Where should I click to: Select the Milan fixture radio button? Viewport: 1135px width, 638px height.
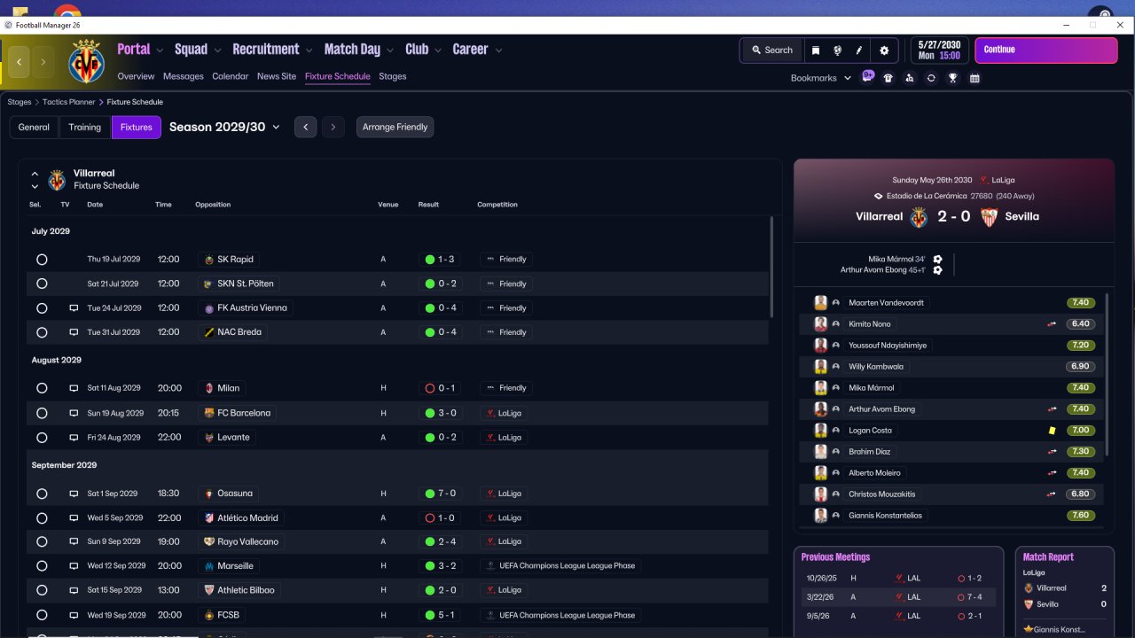[x=42, y=388]
